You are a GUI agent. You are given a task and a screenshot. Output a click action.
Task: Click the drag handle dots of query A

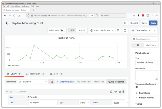123,91
